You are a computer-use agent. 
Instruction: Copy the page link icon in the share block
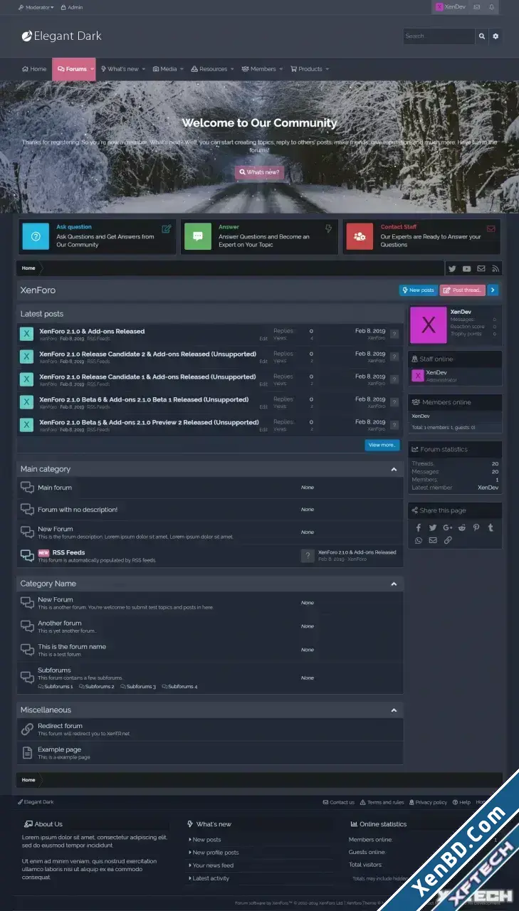point(447,540)
